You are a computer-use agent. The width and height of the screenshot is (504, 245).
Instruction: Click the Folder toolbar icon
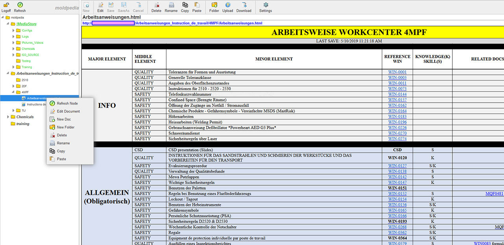coord(214,5)
